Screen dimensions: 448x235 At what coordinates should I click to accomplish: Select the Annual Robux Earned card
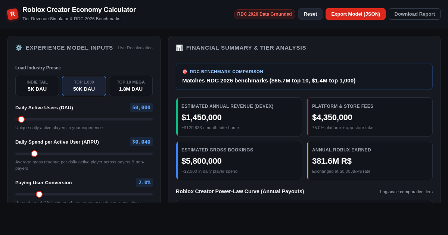coord(370,161)
